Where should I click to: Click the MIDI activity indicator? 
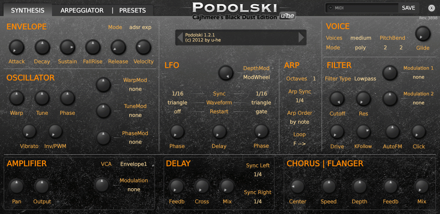(x=330, y=8)
